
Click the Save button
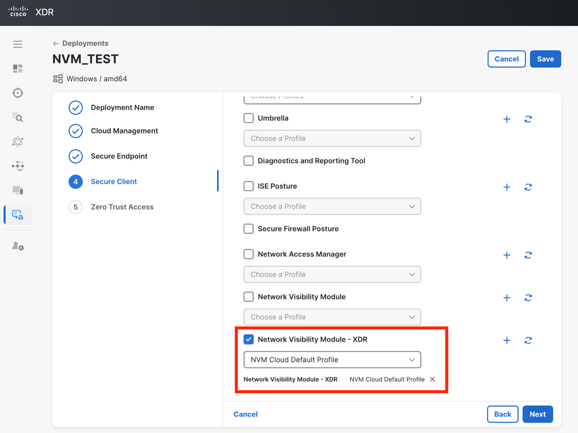tap(545, 59)
